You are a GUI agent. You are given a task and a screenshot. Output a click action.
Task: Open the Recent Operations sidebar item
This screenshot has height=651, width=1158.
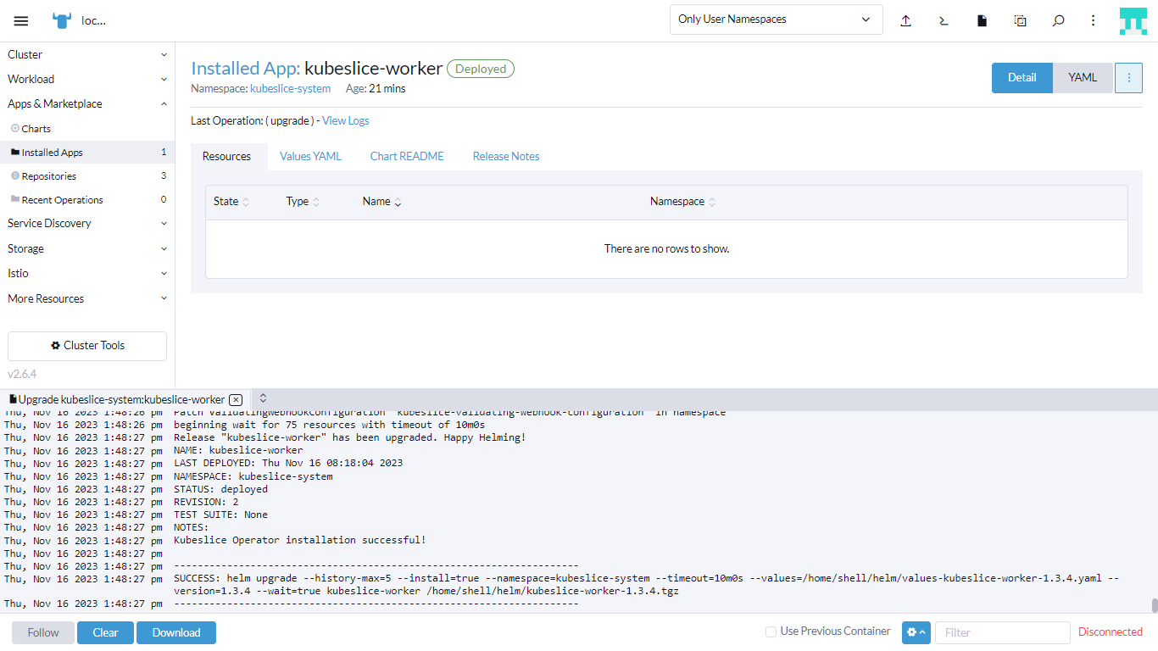pyautogui.click(x=87, y=200)
